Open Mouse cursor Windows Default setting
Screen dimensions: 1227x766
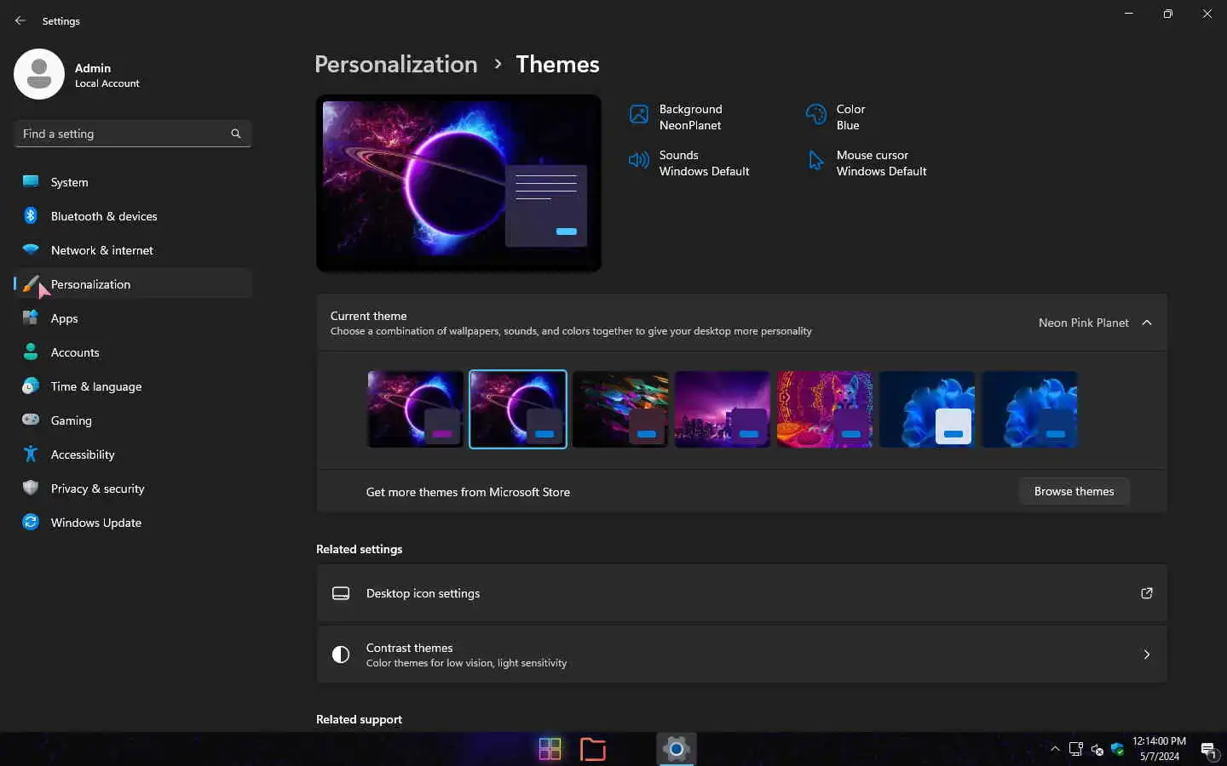coord(867,163)
